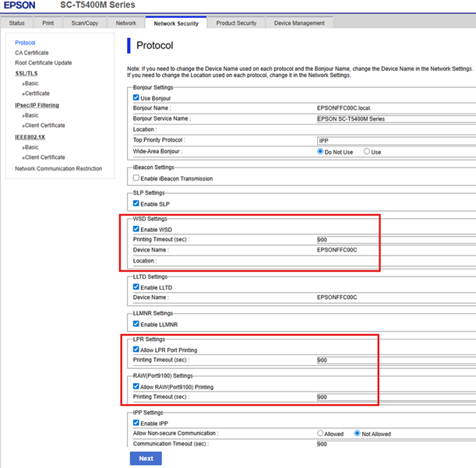The height and width of the screenshot is (468, 476).
Task: Toggle the Enable LLMNR checkbox
Action: coord(136,324)
